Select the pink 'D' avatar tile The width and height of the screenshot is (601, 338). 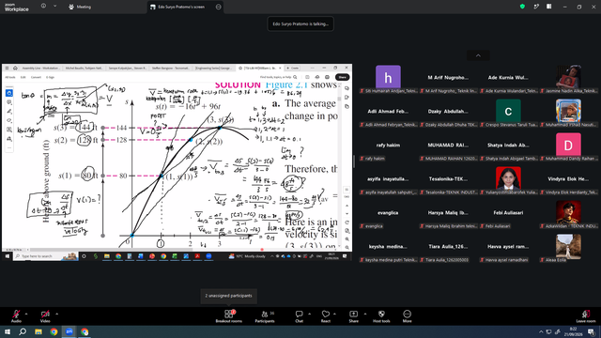[568, 146]
